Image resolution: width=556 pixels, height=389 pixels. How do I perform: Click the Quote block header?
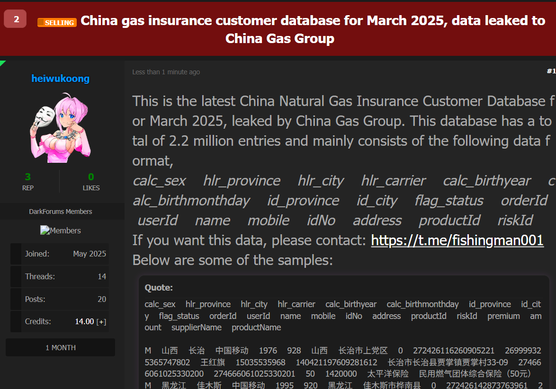(159, 288)
